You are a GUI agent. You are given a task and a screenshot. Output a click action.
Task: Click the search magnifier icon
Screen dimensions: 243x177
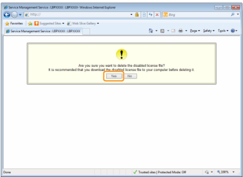click(x=233, y=15)
